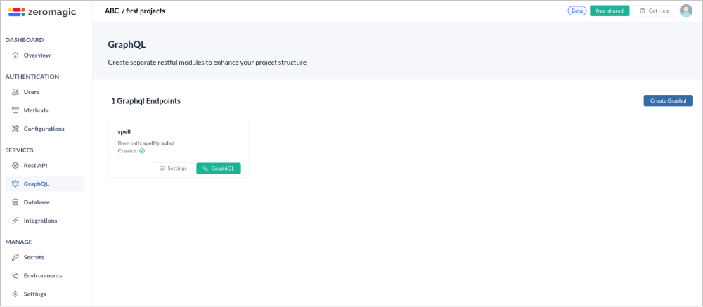Open Settings for spell endpoint
The width and height of the screenshot is (703, 307).
pyautogui.click(x=173, y=169)
